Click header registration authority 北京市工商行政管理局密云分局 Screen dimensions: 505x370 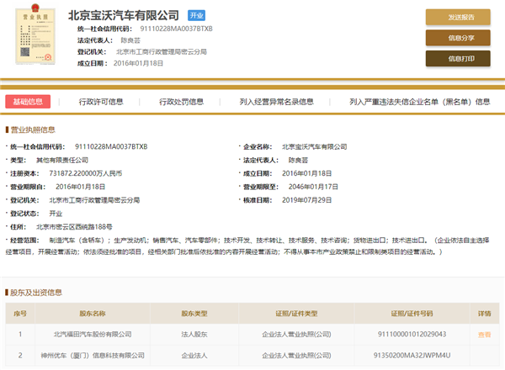(x=162, y=52)
